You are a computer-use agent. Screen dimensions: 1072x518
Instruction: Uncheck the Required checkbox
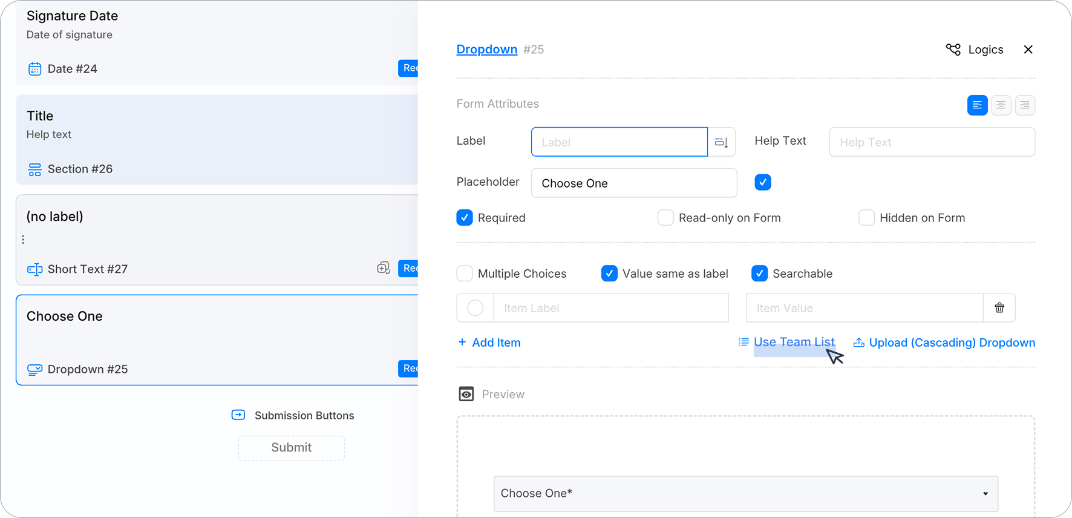click(x=465, y=218)
